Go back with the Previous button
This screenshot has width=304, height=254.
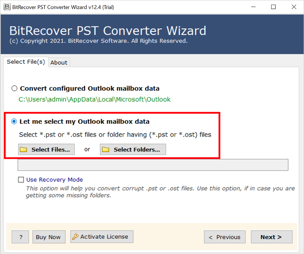pyautogui.click(x=225, y=237)
